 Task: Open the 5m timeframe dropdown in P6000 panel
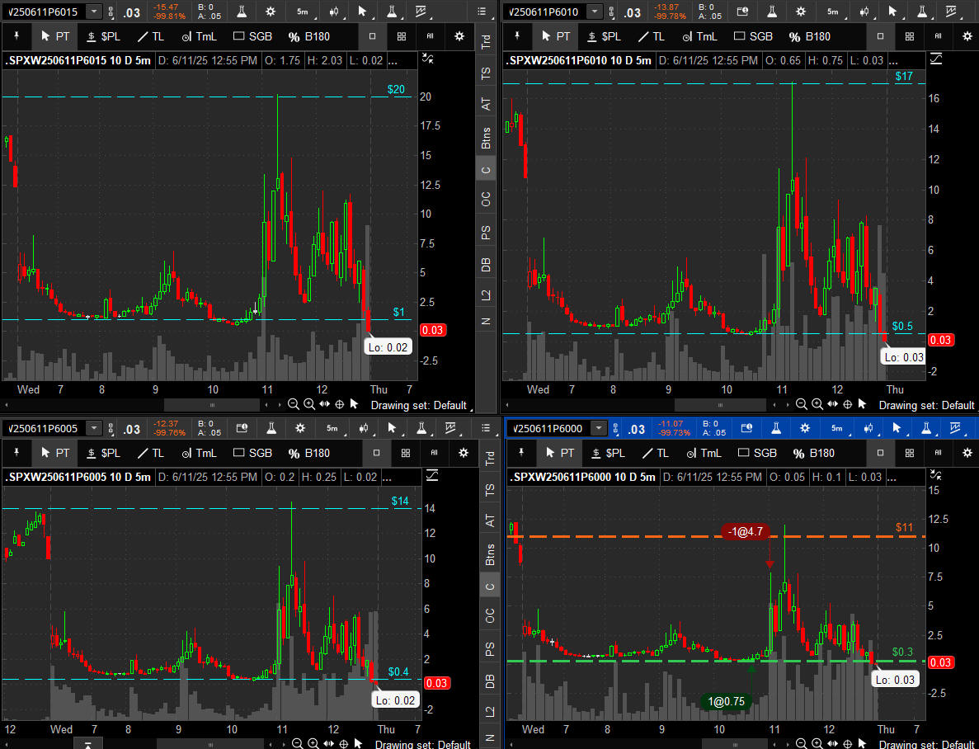pyautogui.click(x=835, y=428)
